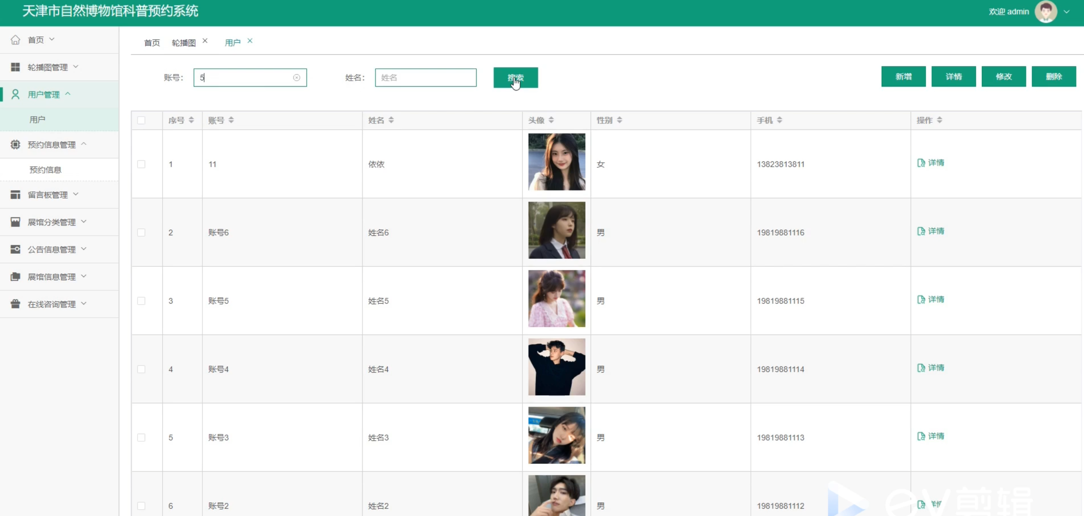Click the carousel management grid icon

coord(15,67)
